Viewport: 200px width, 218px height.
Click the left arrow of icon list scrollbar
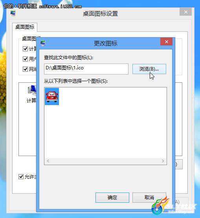click(x=48, y=161)
